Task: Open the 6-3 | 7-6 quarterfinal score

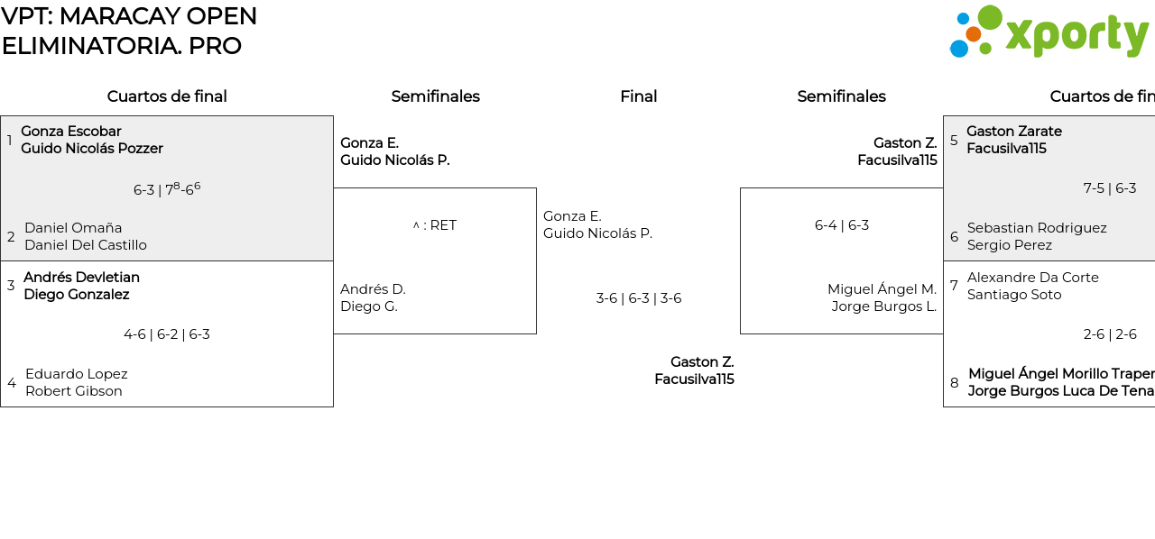Action: coord(167,188)
